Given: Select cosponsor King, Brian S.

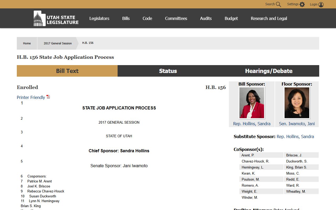Looking at the screenshot, I should click(x=296, y=167).
